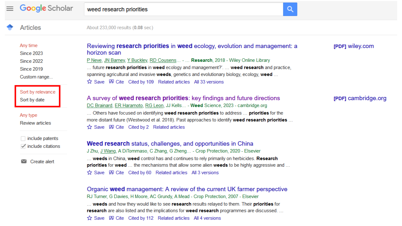Save the Organic weed management result via star
This screenshot has height=226, width=402.
point(90,218)
